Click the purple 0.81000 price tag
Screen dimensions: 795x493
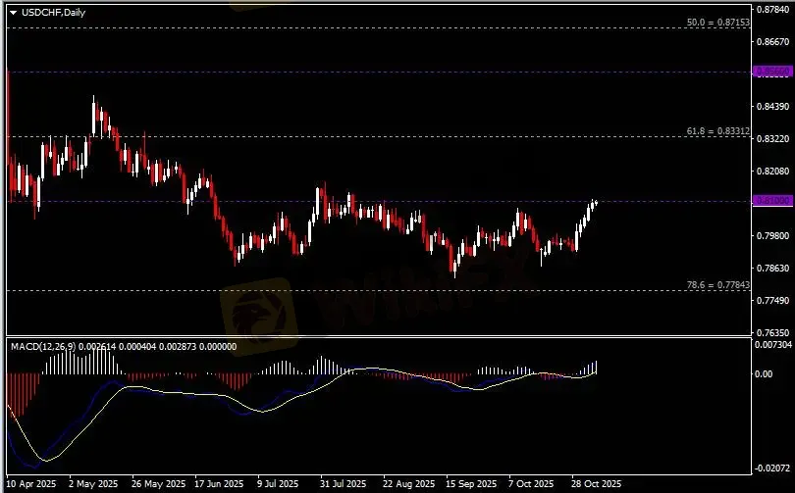[772, 201]
